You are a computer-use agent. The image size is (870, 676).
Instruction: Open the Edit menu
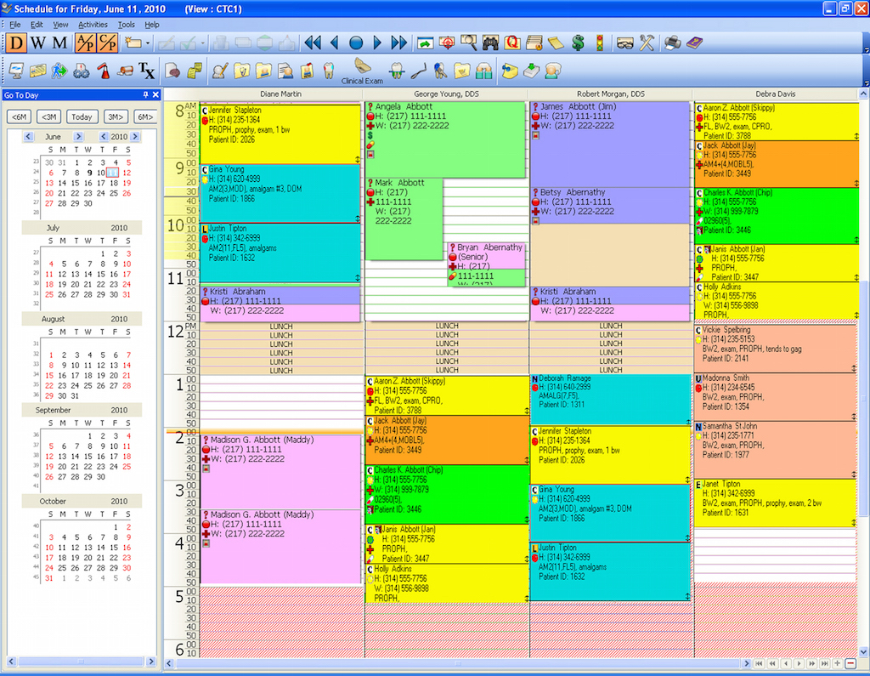37,25
